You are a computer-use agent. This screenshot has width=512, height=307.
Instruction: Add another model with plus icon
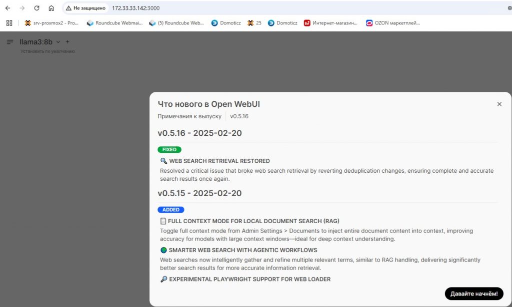67,42
